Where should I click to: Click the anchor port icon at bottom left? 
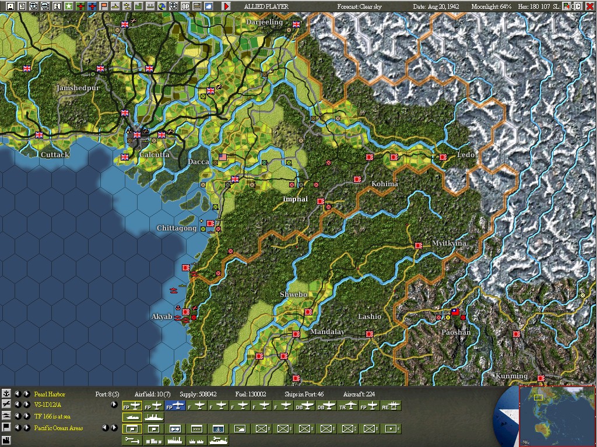click(6, 393)
